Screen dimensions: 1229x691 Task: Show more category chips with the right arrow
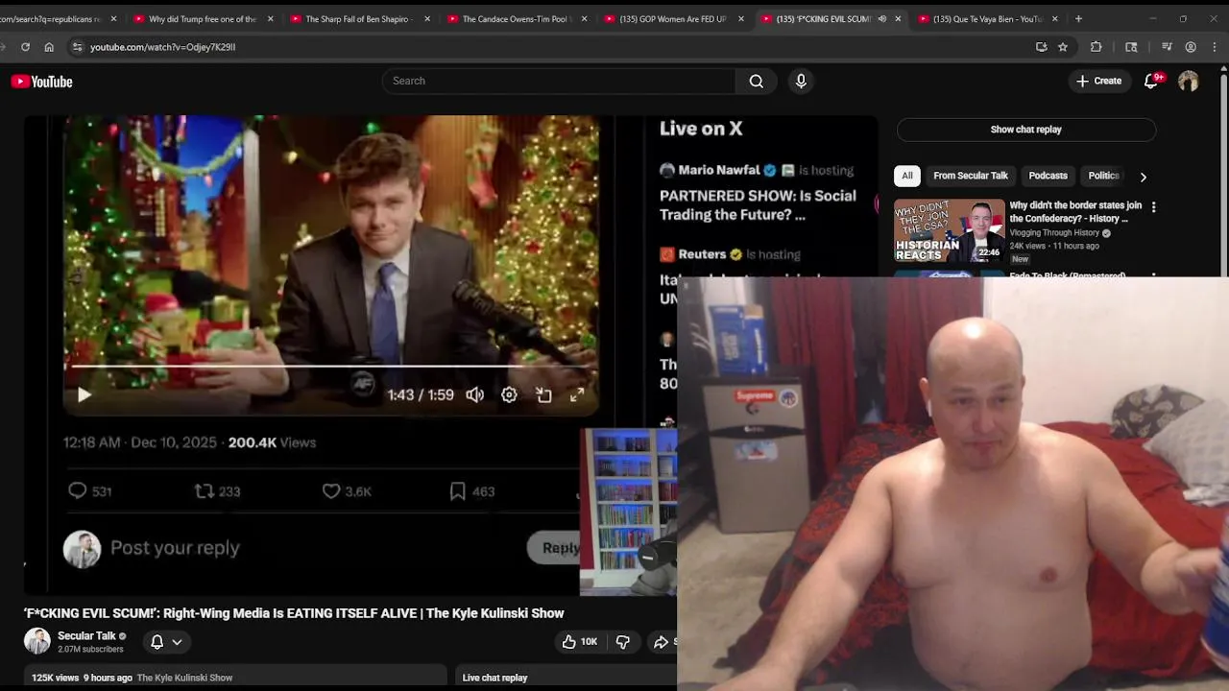(1143, 177)
